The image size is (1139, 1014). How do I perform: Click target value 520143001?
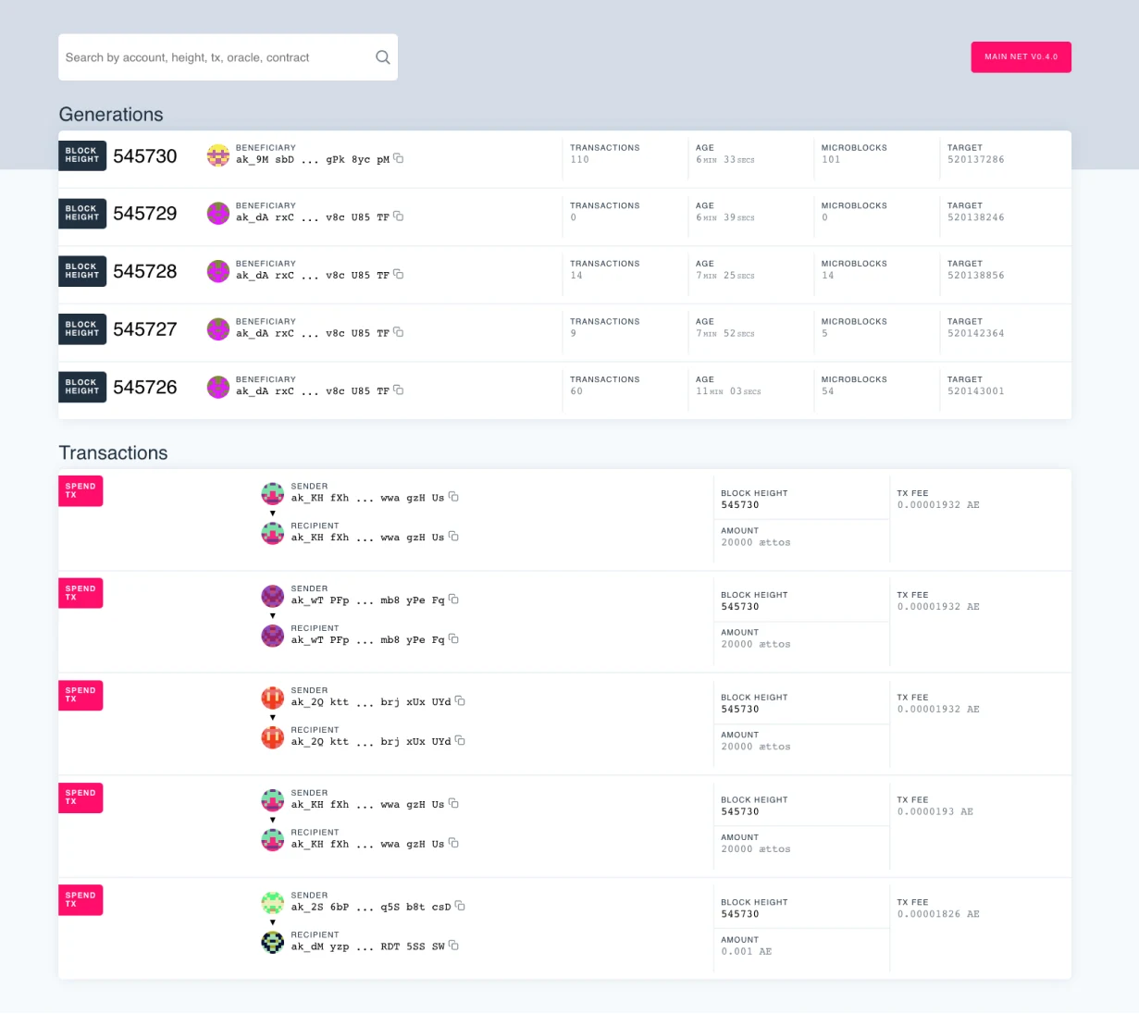coord(975,391)
